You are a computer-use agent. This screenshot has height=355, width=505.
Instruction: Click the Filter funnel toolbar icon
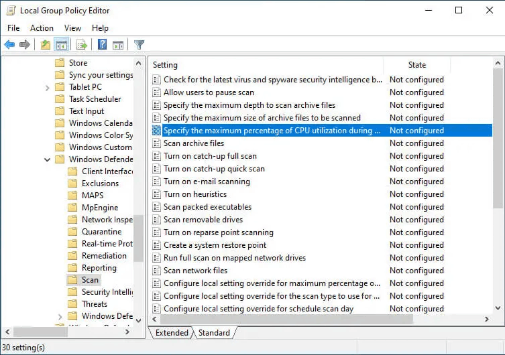tap(139, 44)
